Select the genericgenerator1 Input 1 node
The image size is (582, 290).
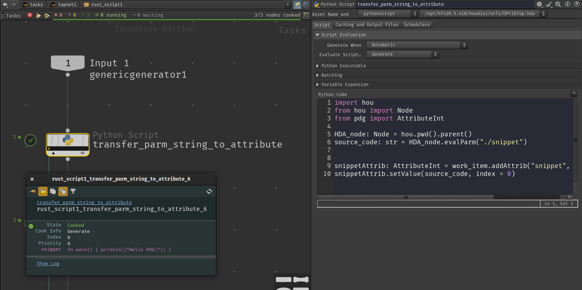click(68, 63)
